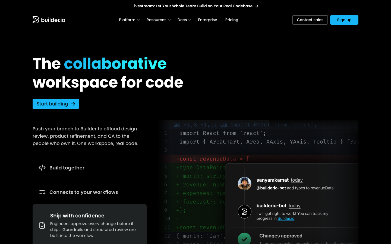Click the builderio-bot avatar icon

click(x=244, y=211)
